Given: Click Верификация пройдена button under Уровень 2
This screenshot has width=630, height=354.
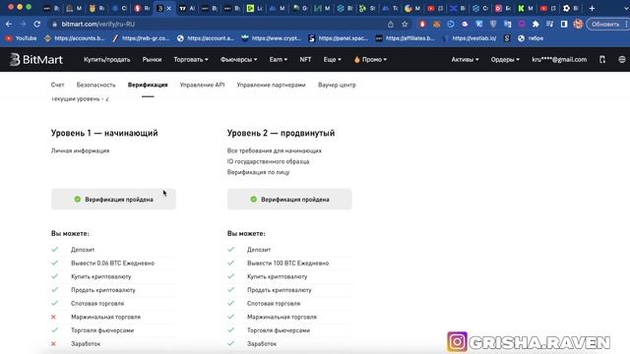Looking at the screenshot, I should pos(289,199).
